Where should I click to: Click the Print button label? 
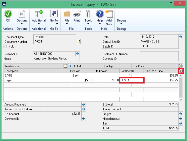pyautogui.click(x=77, y=20)
